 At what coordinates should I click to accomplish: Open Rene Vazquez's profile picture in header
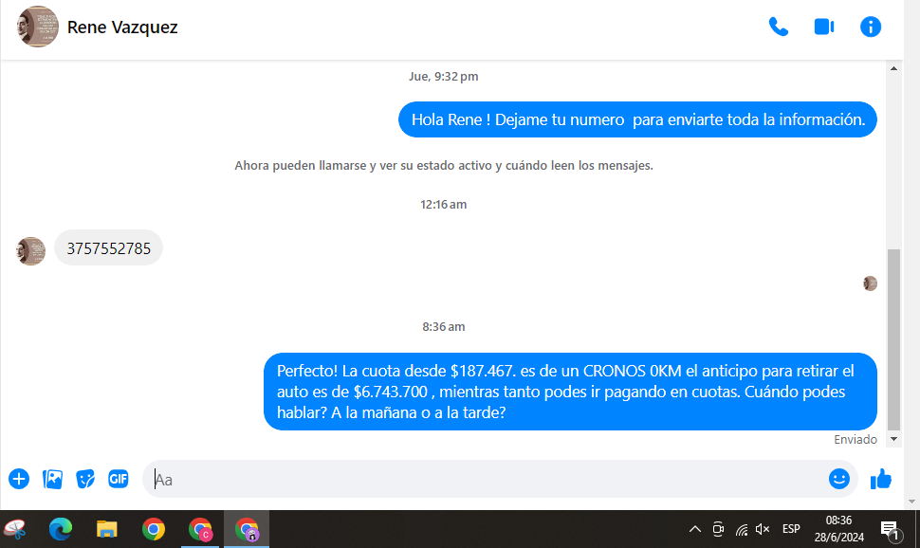click(38, 27)
